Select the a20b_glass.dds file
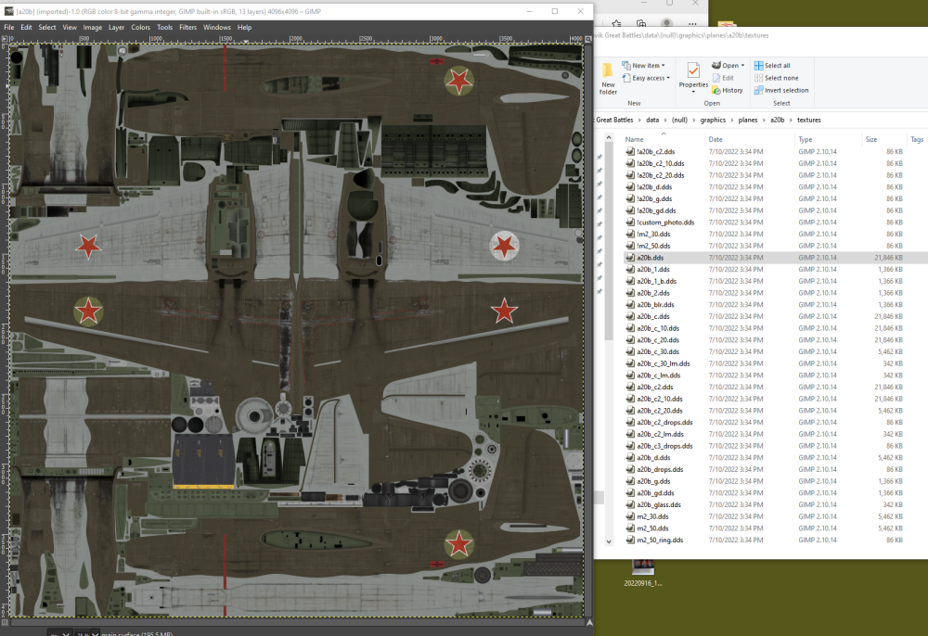The width and height of the screenshot is (928, 636). click(658, 505)
